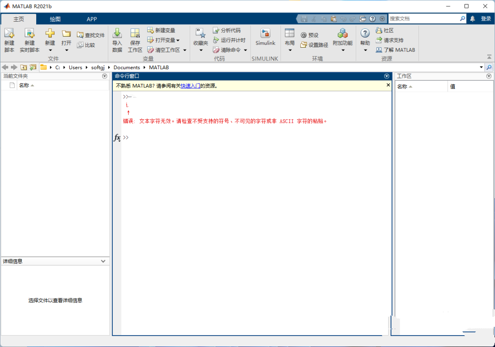The image size is (495, 347).
Task: Click the red 错误 error message text
Action: pyautogui.click(x=225, y=121)
